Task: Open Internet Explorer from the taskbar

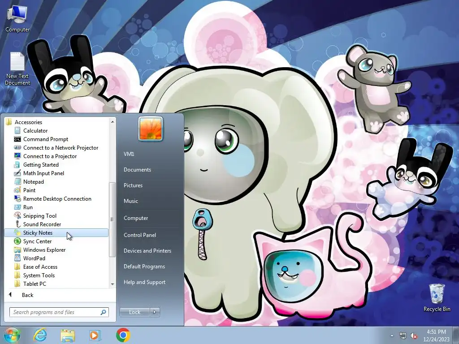Action: (40, 335)
